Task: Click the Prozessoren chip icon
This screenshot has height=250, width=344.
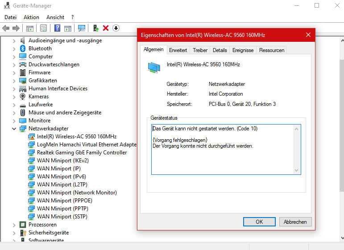Action: (x=23, y=225)
